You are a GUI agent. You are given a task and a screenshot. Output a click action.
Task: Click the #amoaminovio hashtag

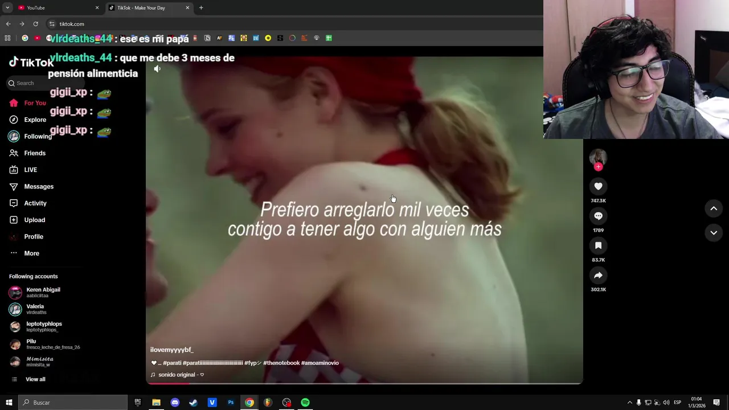click(320, 363)
